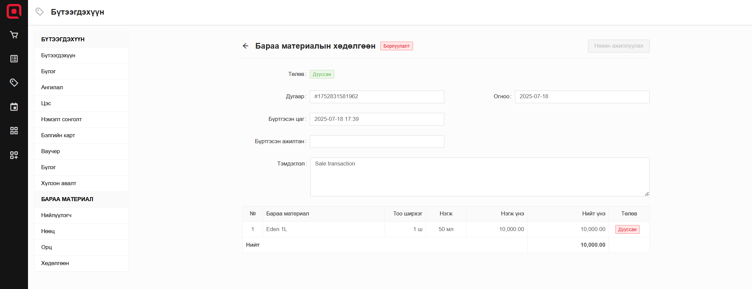Image resolution: width=752 pixels, height=289 pixels.
Task: Select Ангилал menu item
Action: click(52, 88)
